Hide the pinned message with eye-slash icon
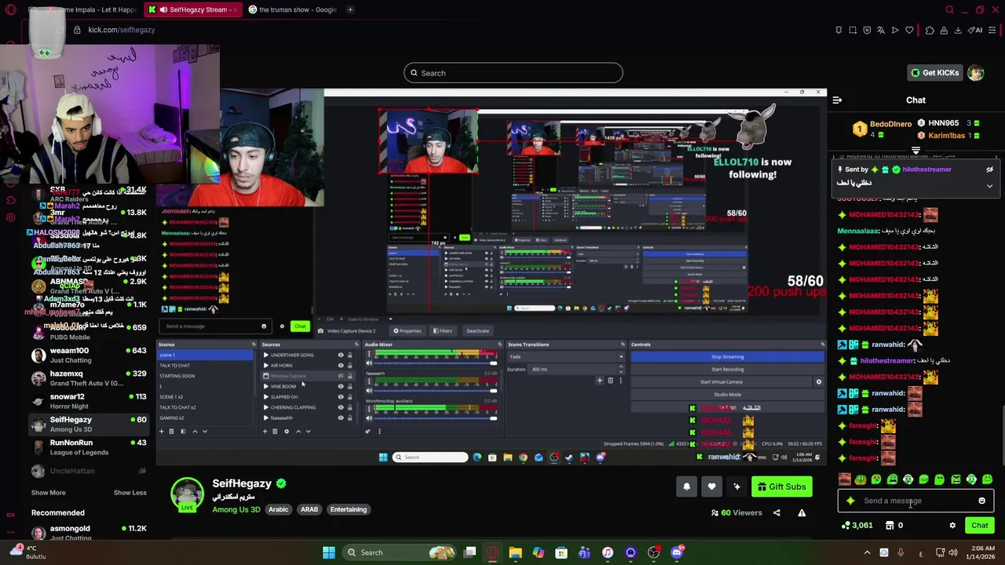Screen dimensions: 1005x565 tap(989, 169)
